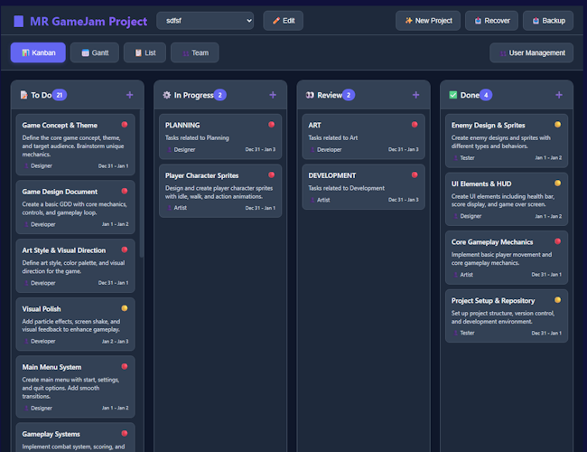Switch to the Team view tab

pyautogui.click(x=195, y=52)
